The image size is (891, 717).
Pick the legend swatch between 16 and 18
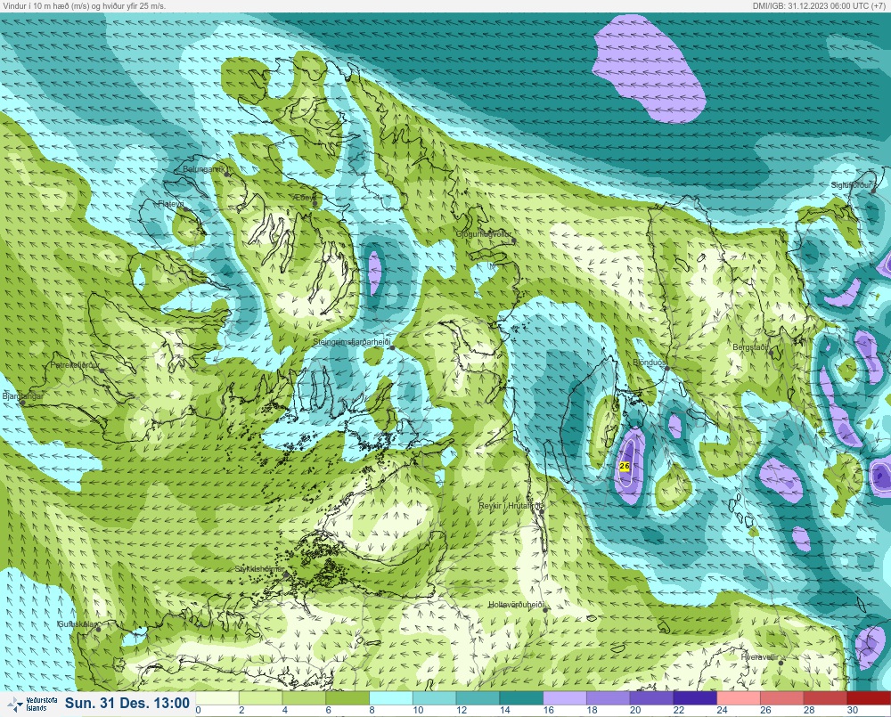[x=565, y=697]
